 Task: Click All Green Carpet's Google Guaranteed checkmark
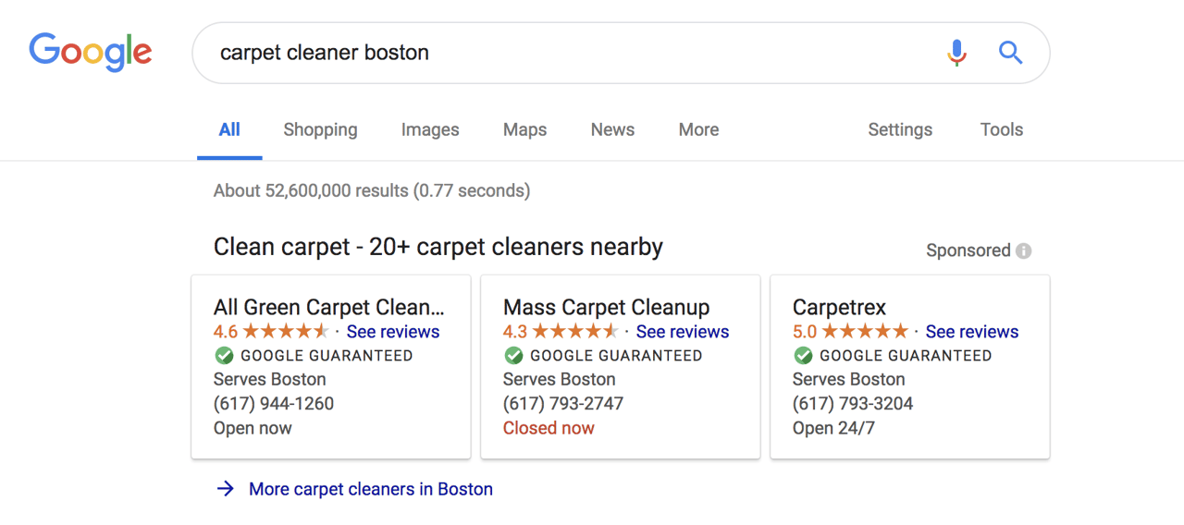[x=224, y=356]
